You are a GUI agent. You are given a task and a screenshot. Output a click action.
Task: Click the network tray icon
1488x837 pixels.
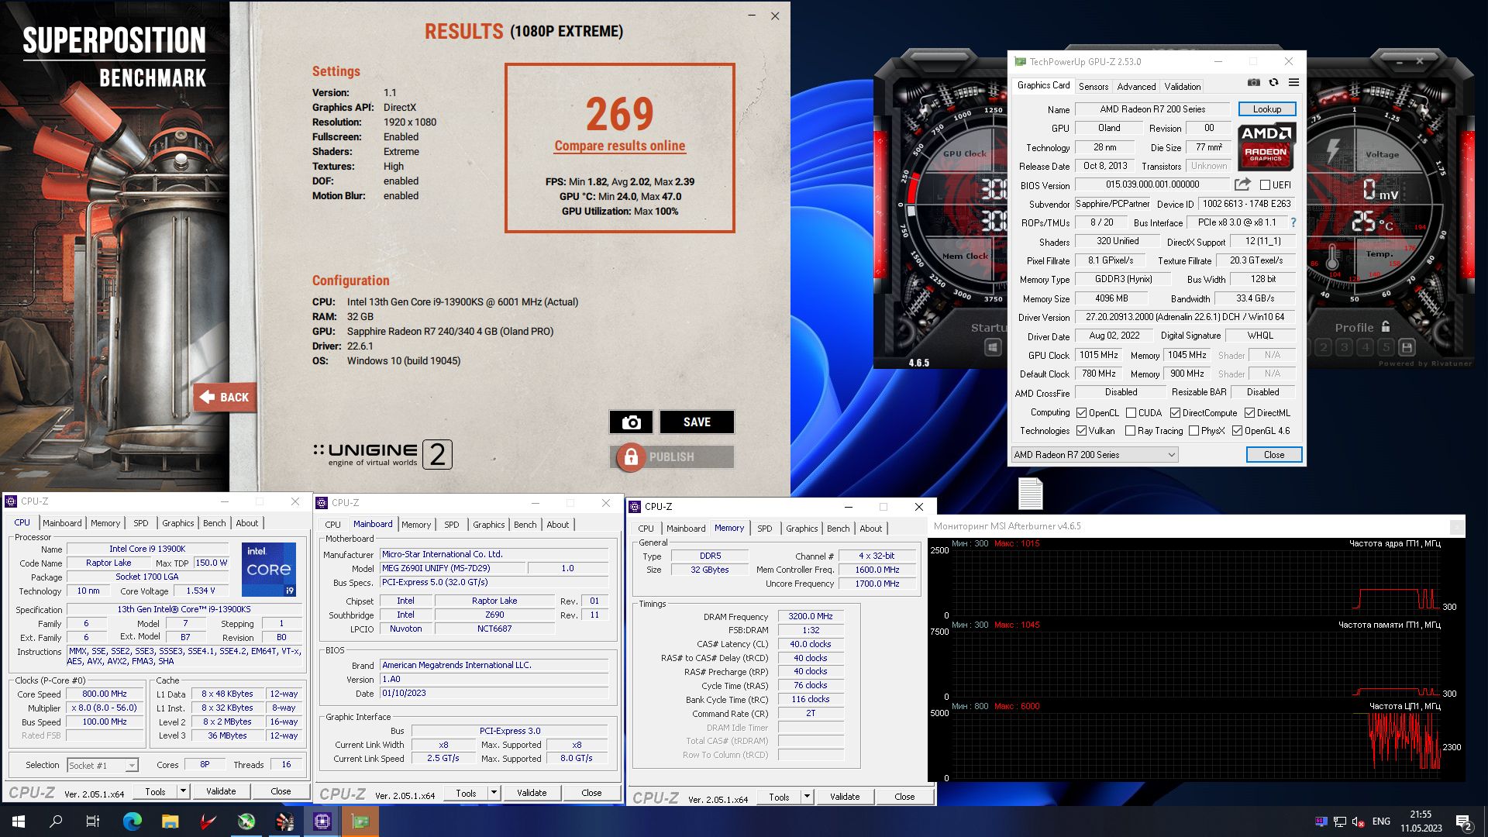click(1339, 821)
